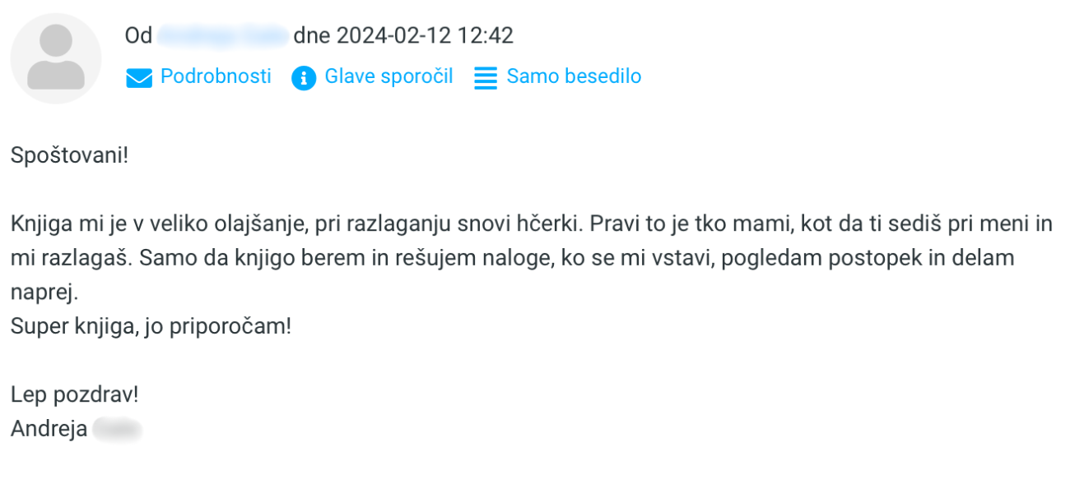Switch to Samo besedilo view
Image resolution: width=1070 pixels, height=493 pixels.
tap(574, 76)
